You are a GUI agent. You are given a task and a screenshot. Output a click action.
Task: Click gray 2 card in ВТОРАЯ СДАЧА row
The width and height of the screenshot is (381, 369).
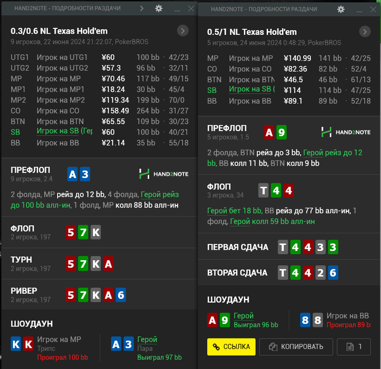321,273
